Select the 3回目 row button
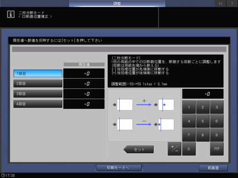 pyautogui.click(x=38, y=94)
